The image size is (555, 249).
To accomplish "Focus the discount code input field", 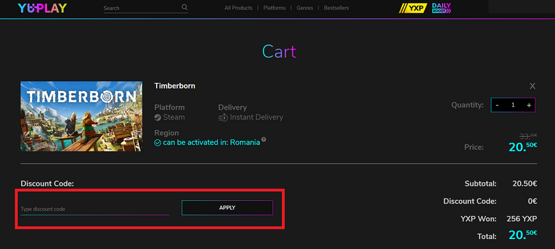I will (94, 208).
